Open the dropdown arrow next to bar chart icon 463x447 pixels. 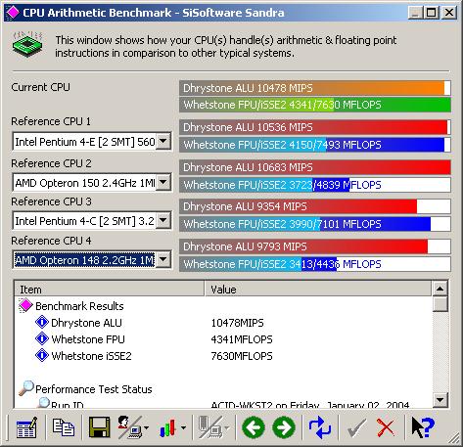pos(183,427)
